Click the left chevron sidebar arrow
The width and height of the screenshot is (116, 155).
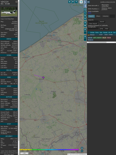tap(85, 6)
